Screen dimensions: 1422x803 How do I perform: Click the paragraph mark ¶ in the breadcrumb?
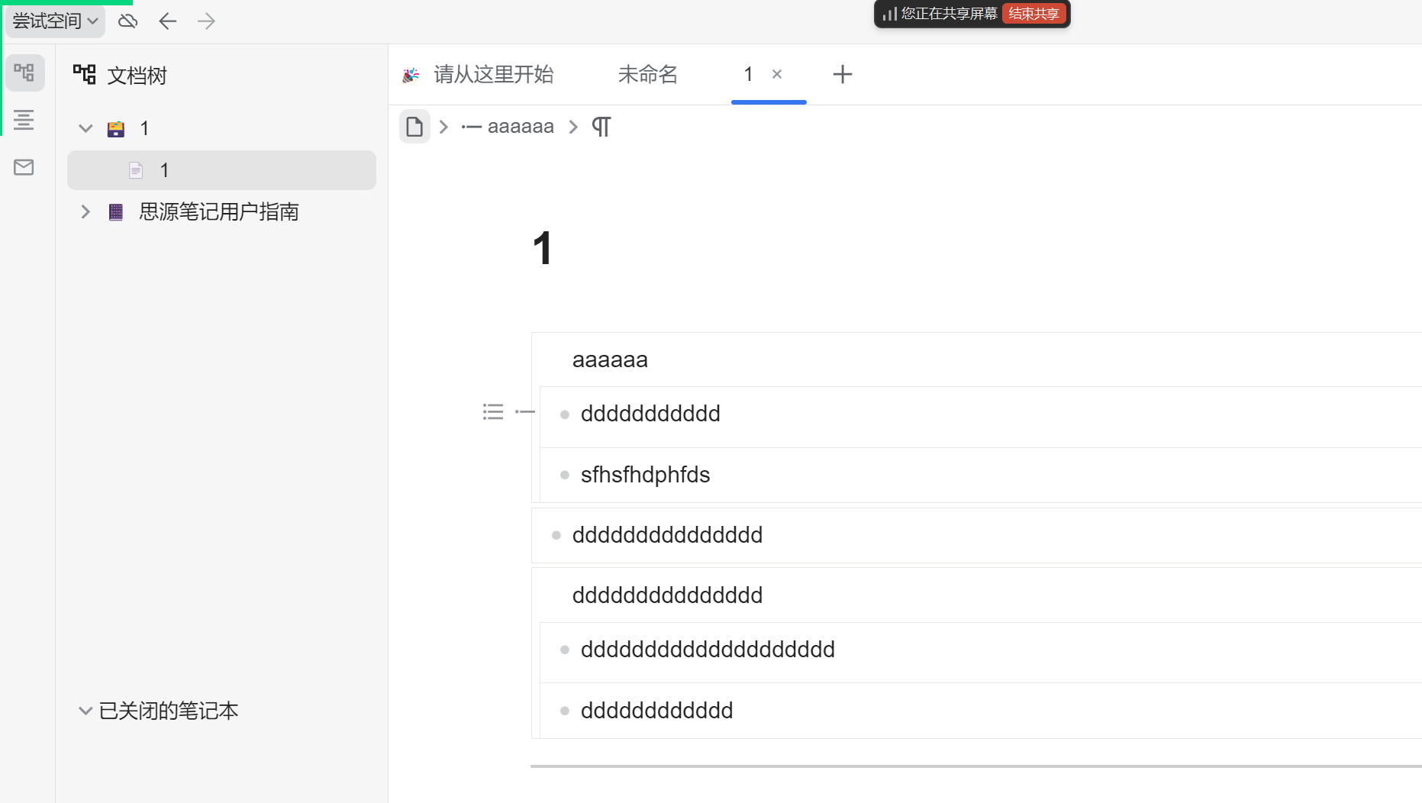point(601,126)
